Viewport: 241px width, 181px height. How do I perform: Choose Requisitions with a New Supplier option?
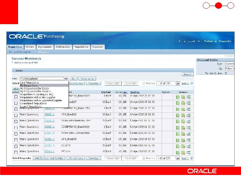coord(38,98)
